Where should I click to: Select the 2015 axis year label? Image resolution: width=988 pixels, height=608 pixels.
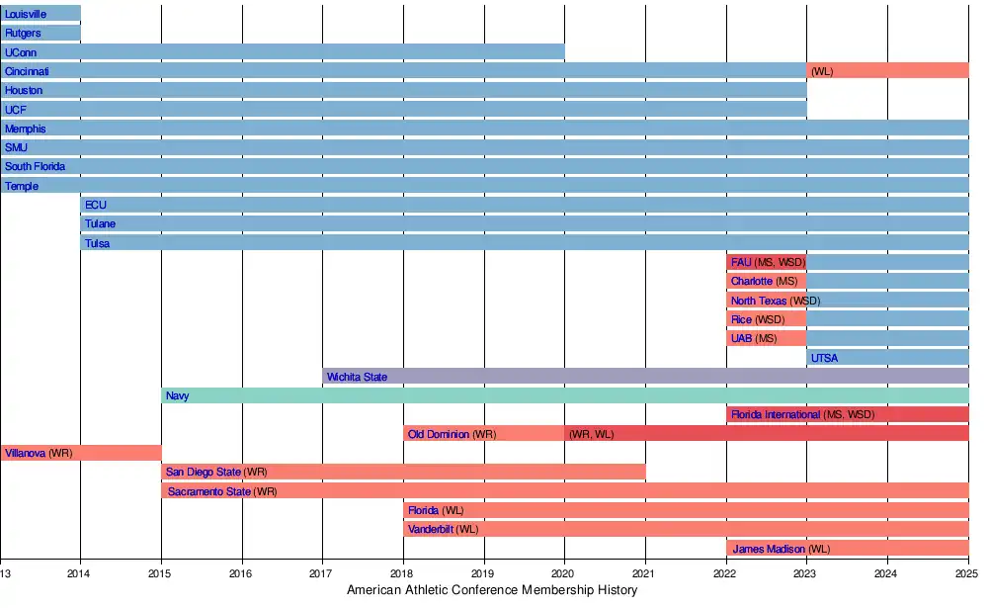(x=159, y=574)
